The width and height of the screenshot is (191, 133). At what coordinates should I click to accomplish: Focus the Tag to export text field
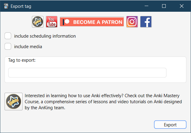[87, 73]
